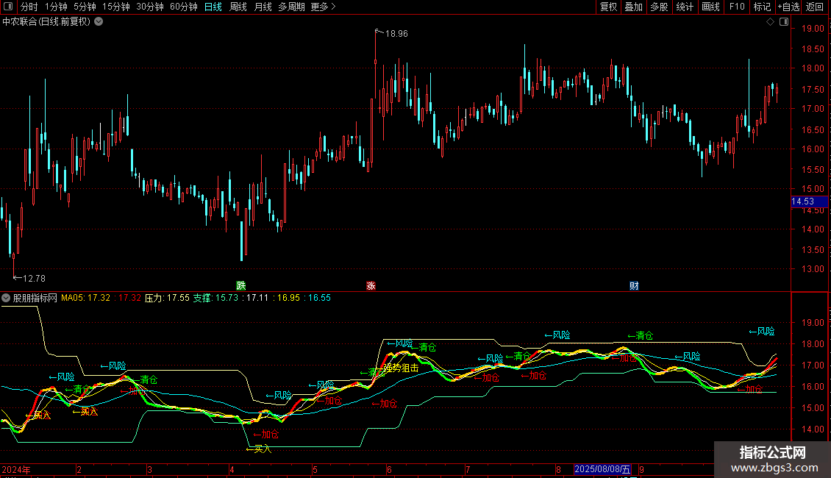831x478 pixels.
Task: Click the diamond marker icon above chart
Action: click(x=770, y=22)
